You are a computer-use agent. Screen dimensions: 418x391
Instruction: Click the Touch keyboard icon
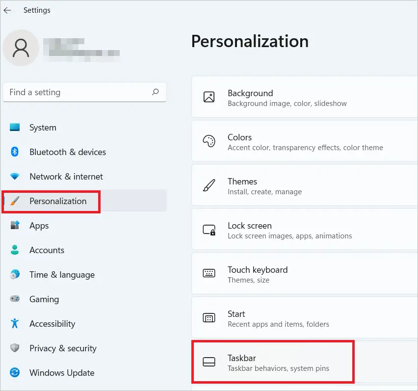coord(209,274)
